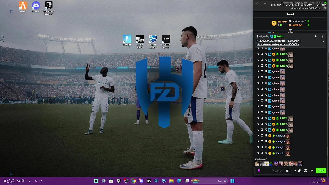Click the system tray microphone icon

click(x=36, y=181)
